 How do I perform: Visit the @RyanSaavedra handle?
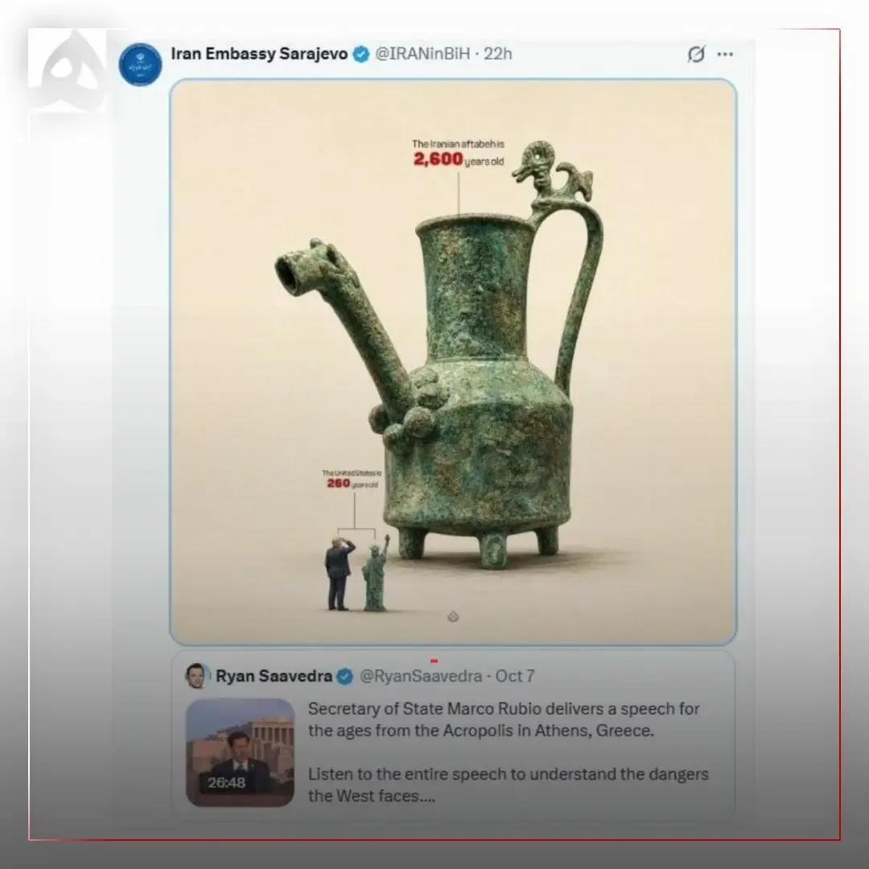point(421,676)
